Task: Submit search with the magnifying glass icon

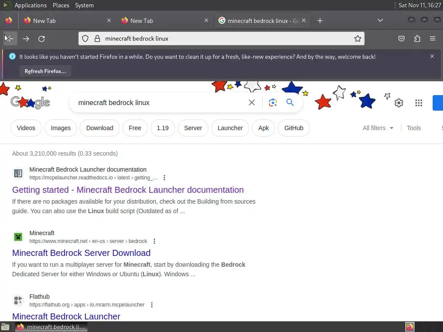Action: click(x=290, y=102)
